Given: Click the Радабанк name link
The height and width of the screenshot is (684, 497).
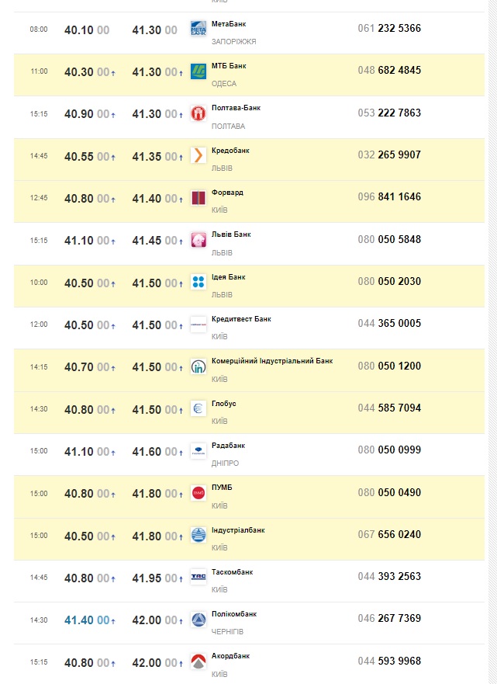Looking at the screenshot, I should click(x=228, y=446).
